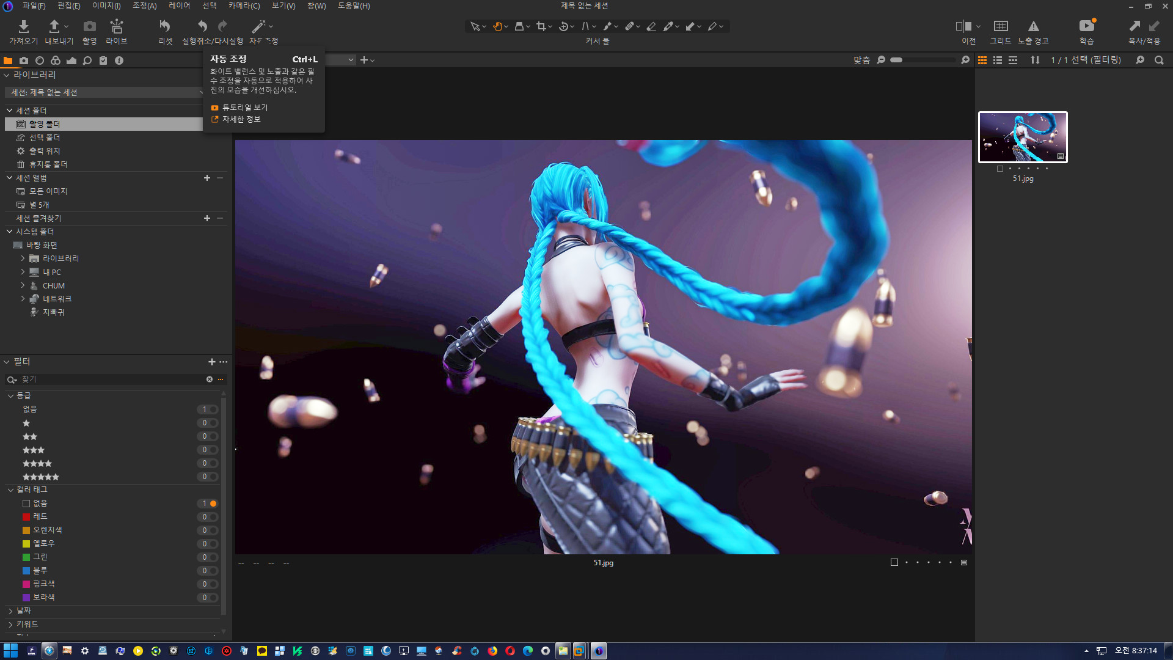Click the viewer zoom slider
1173x660 pixels.
tap(923, 60)
